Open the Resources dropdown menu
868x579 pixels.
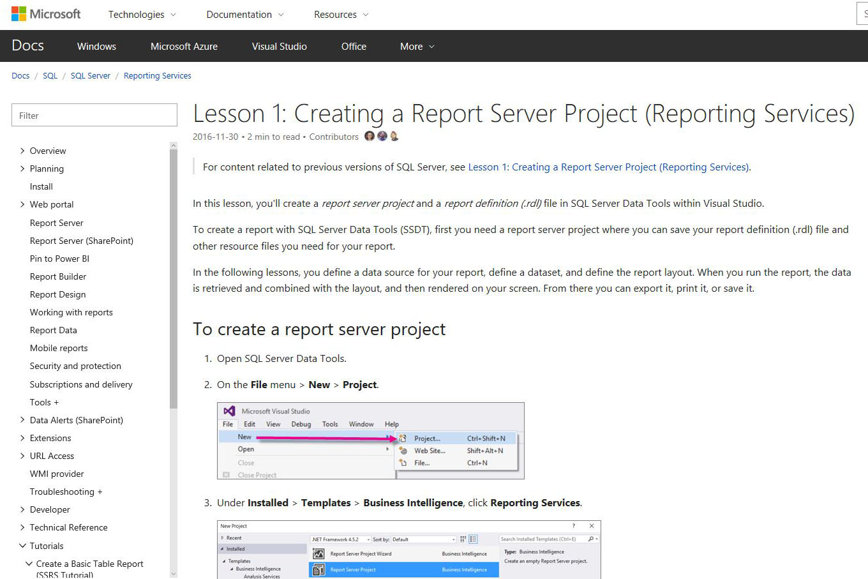(341, 15)
